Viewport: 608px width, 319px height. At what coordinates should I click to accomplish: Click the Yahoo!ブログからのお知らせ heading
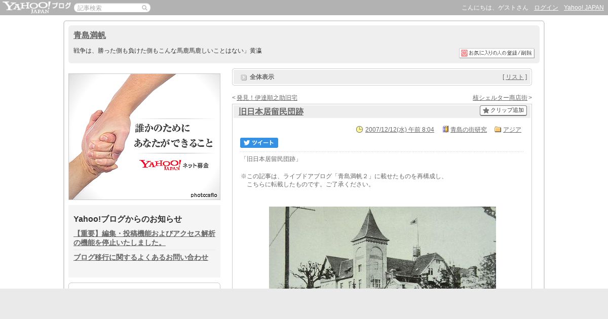(x=128, y=219)
